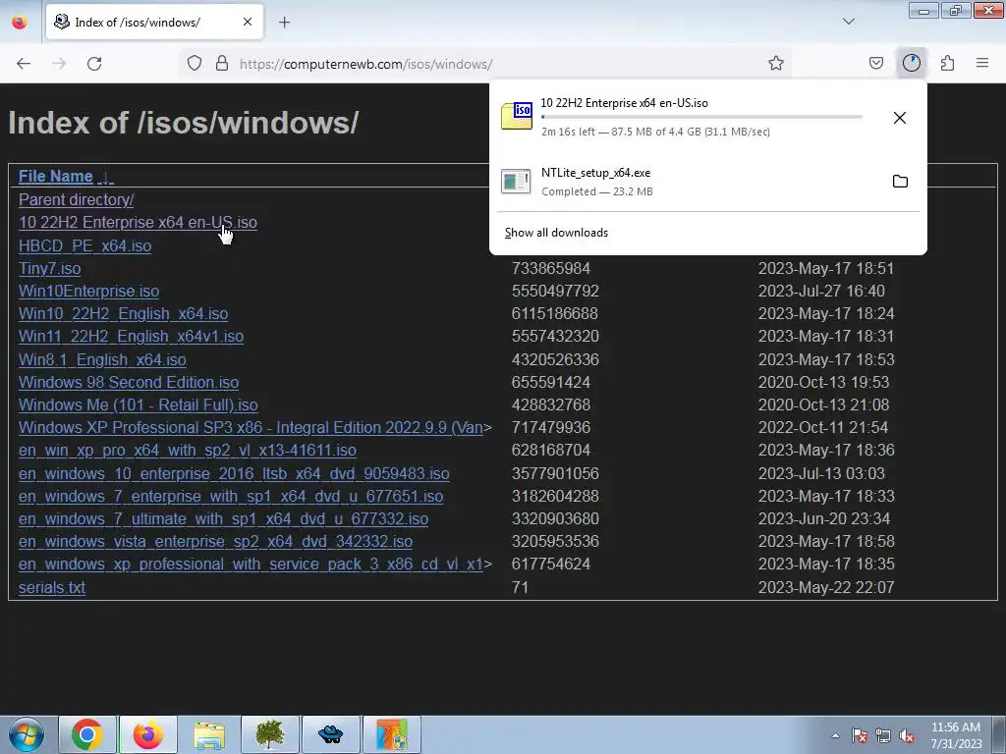Launch Chrome from the taskbar

(x=87, y=734)
